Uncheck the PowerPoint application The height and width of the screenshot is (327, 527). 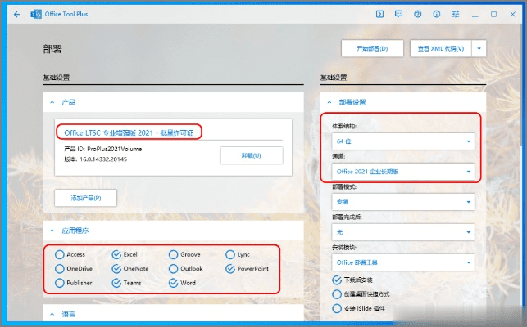(x=230, y=268)
